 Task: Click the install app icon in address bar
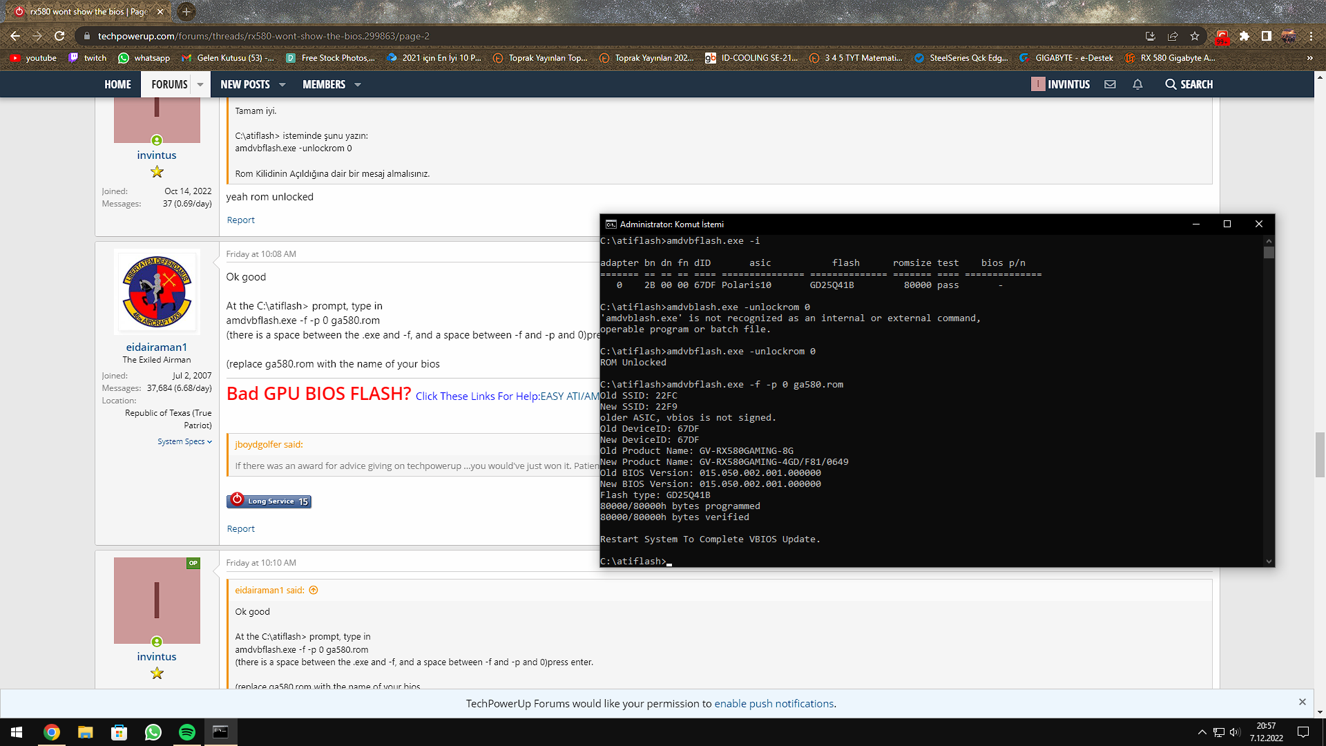[x=1151, y=36]
